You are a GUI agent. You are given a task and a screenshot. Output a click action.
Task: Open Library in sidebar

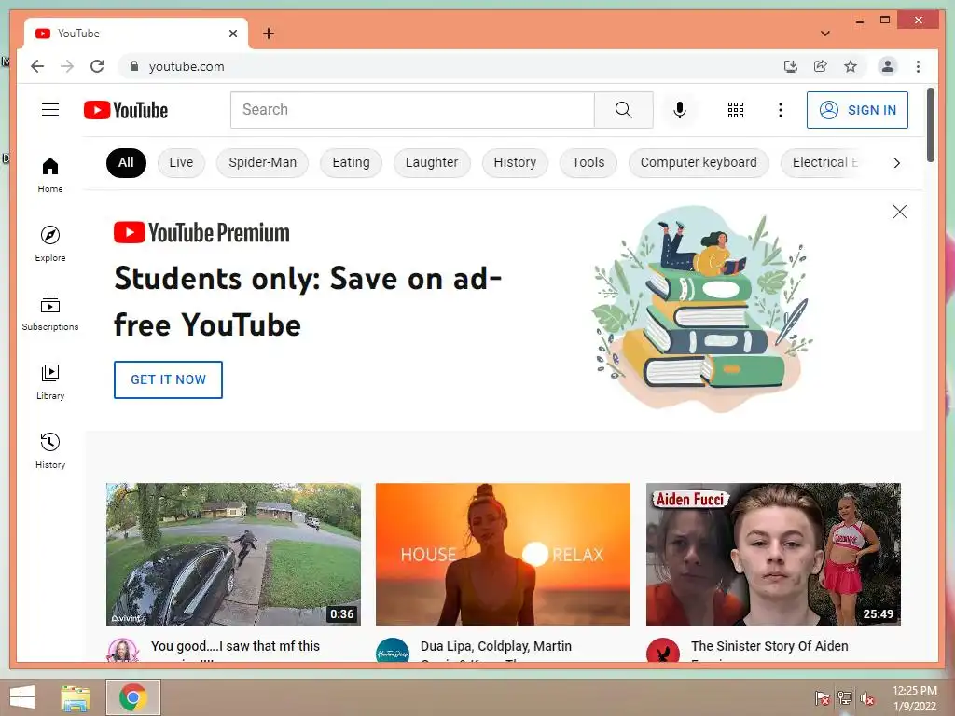(50, 381)
